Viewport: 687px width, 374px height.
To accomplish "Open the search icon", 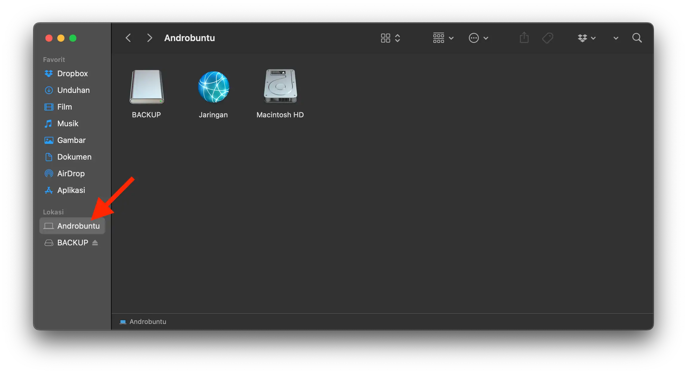I will 637,38.
